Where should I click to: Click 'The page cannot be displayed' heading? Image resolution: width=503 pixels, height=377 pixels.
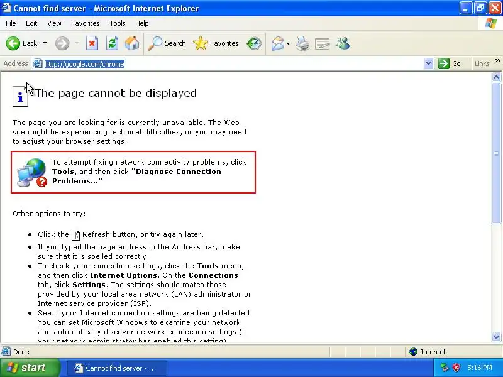coord(116,93)
